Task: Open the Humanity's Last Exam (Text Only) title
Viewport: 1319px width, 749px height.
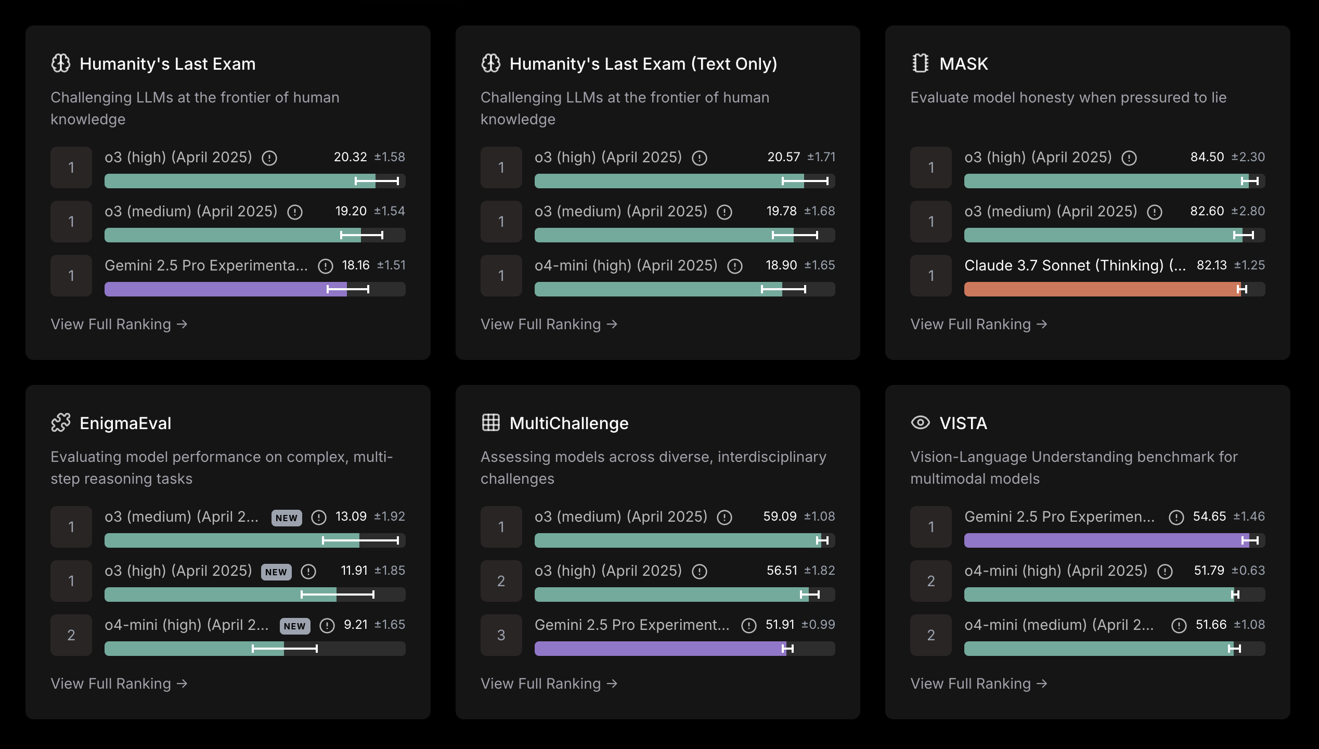Action: (x=643, y=64)
